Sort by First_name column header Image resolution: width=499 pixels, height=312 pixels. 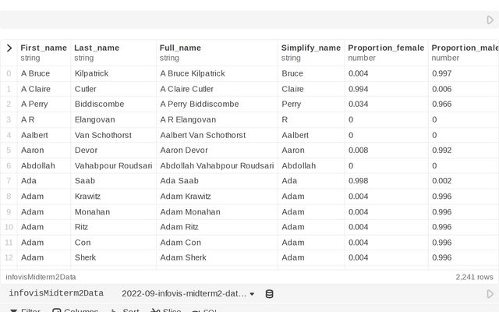pos(44,48)
